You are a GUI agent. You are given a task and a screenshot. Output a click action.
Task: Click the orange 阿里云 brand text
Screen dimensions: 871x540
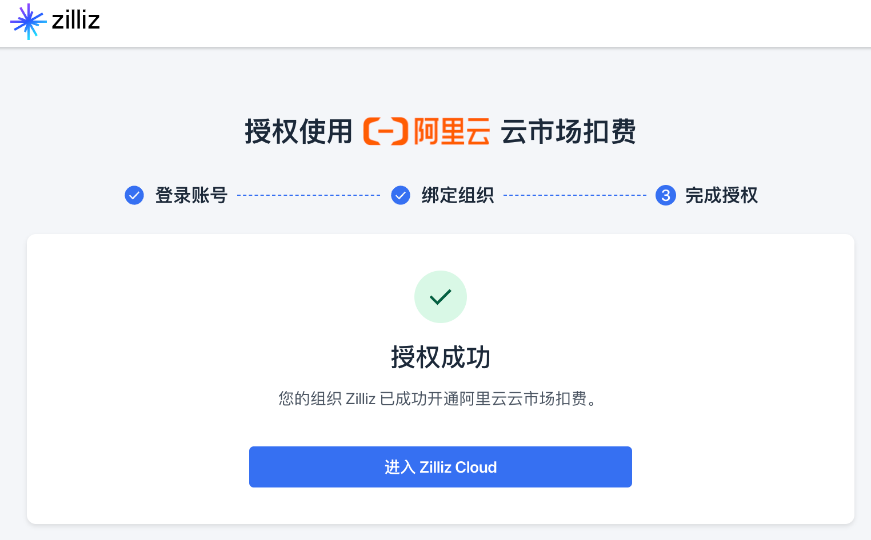pyautogui.click(x=452, y=131)
